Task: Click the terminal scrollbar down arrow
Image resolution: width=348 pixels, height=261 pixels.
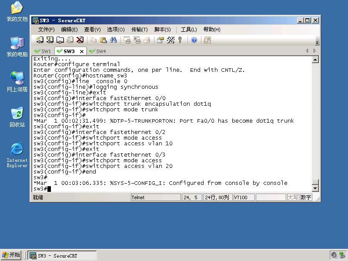Action: [x=315, y=188]
